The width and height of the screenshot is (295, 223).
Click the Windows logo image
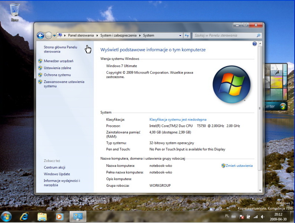click(x=232, y=84)
